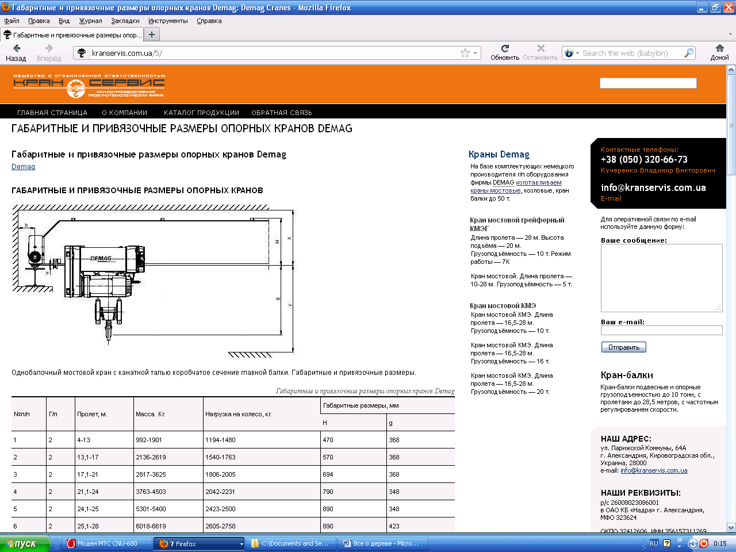
Task: Open the Файл menu
Action: pos(11,21)
